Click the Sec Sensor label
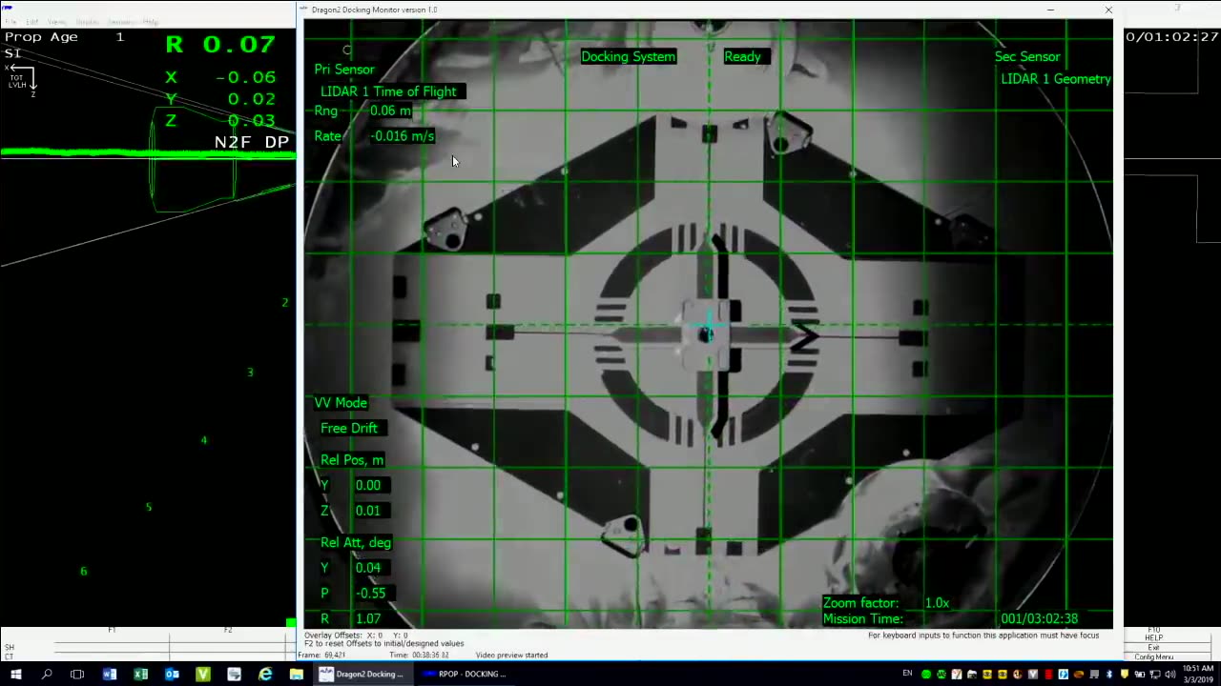The height and width of the screenshot is (686, 1221). tap(1027, 56)
